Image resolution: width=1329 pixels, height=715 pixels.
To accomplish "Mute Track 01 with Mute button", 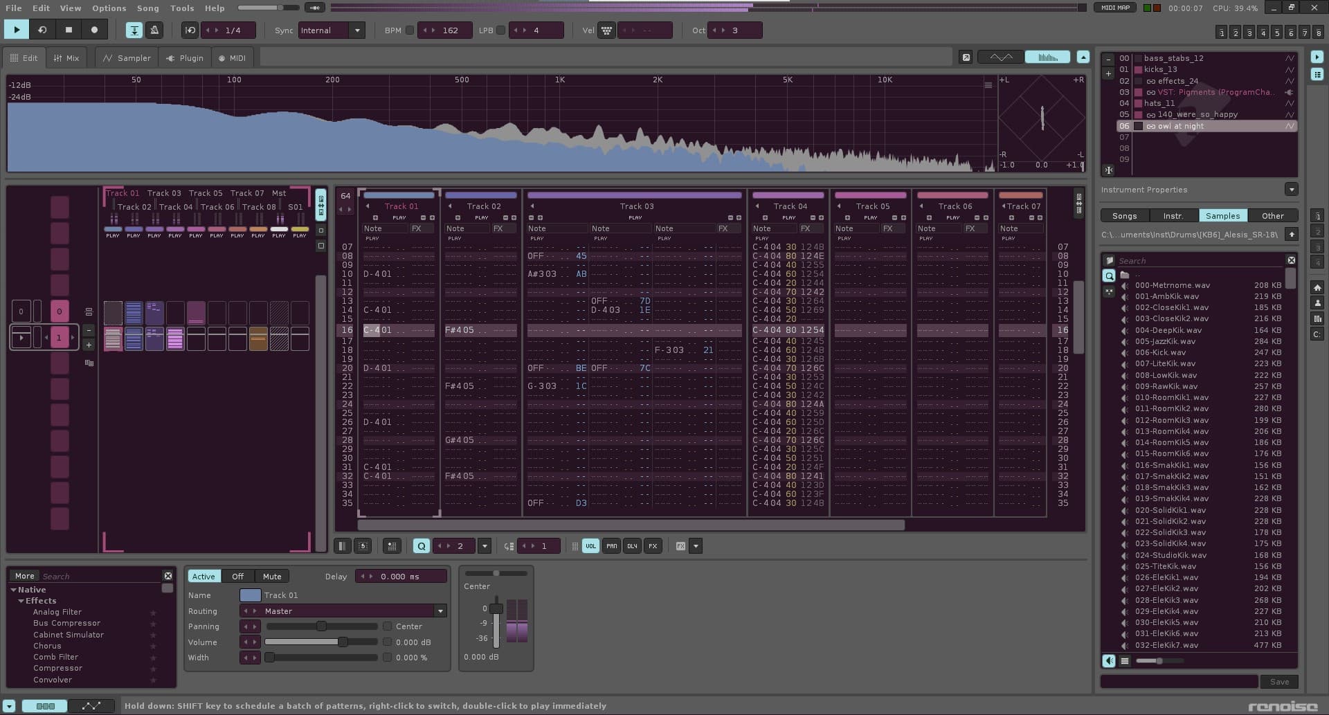I will coord(272,577).
